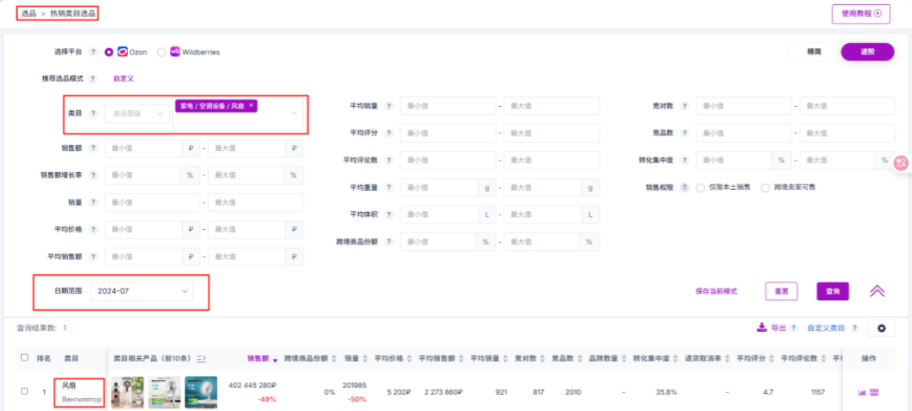
Task: Click the pink floating support icon
Action: pos(901,162)
